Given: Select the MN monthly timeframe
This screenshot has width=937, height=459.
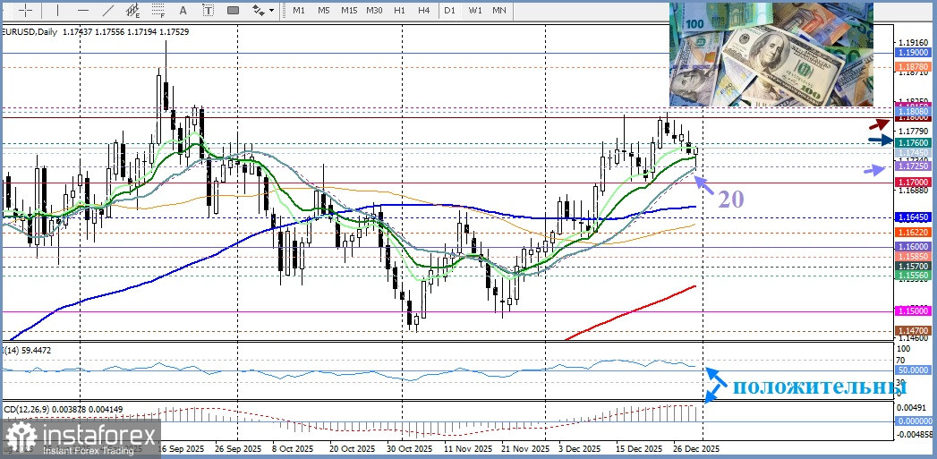Looking at the screenshot, I should 499,10.
